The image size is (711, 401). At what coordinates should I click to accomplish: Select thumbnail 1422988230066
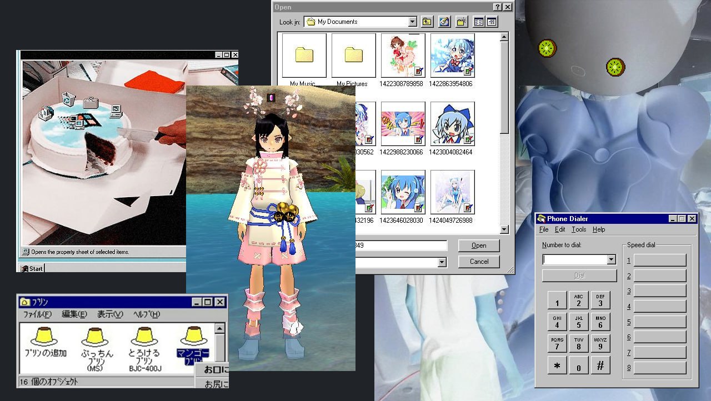pos(403,124)
